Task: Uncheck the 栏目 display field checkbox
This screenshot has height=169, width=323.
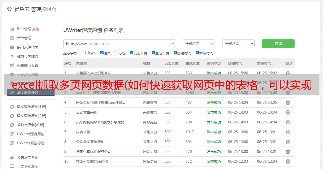Action: [x=102, y=53]
